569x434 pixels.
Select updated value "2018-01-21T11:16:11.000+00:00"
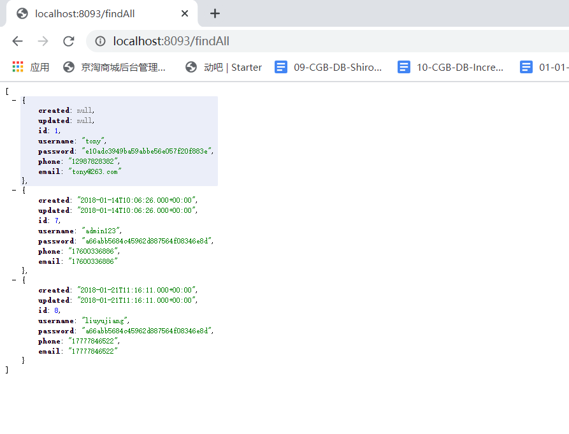tap(136, 300)
